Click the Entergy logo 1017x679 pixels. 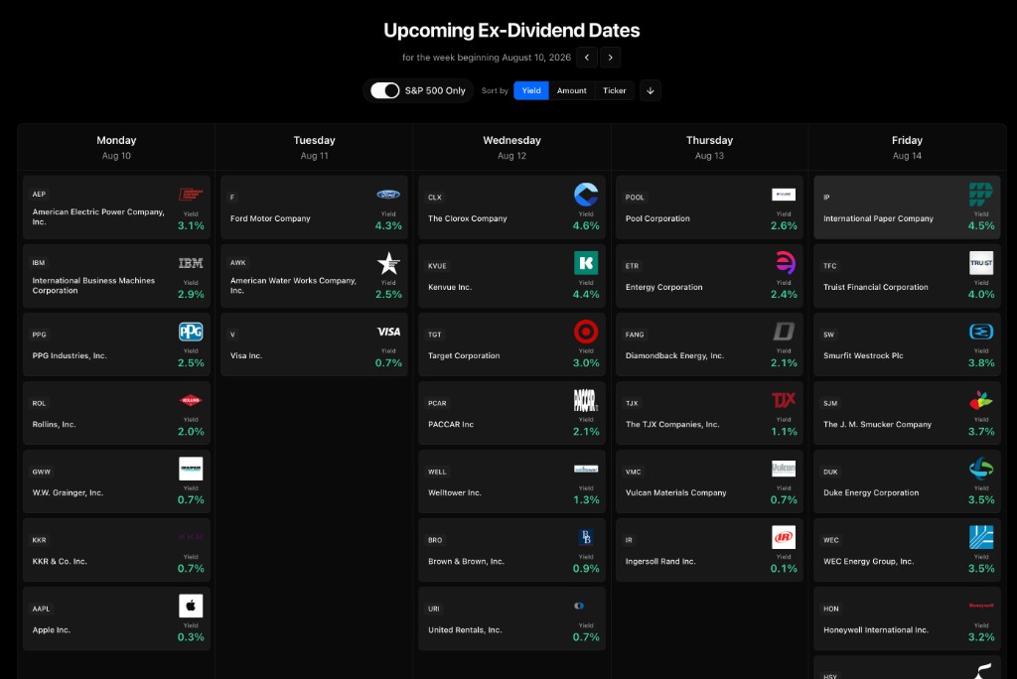(x=785, y=263)
